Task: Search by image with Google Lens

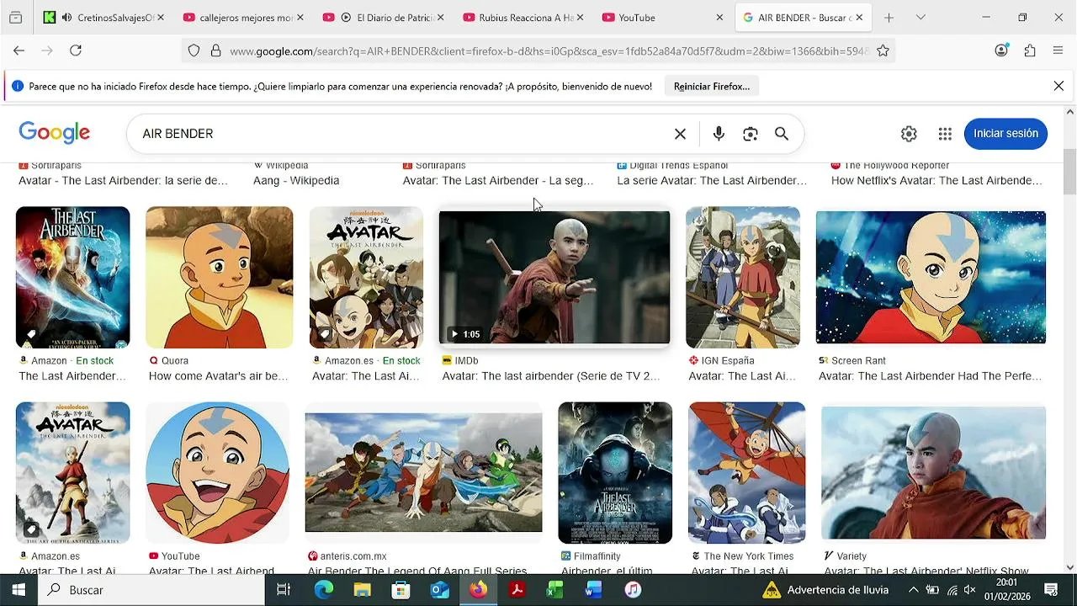Action: tap(751, 134)
